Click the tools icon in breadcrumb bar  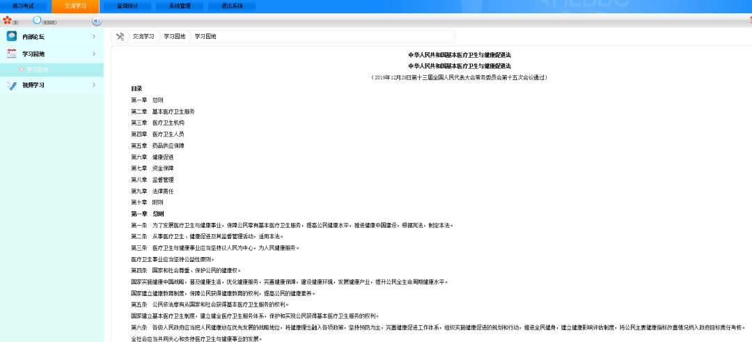(120, 36)
